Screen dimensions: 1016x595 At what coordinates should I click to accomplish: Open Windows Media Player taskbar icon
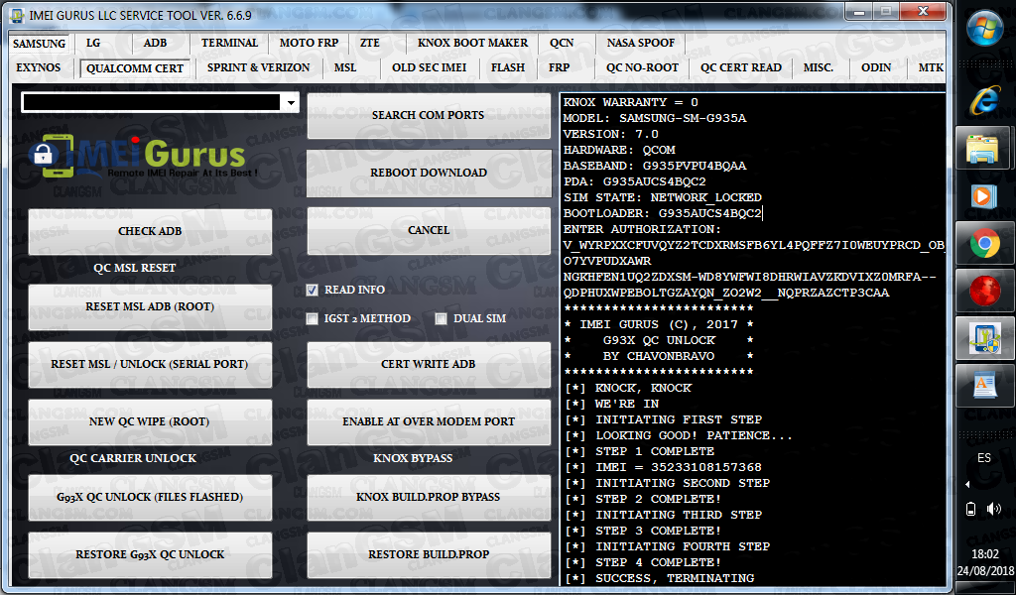(x=984, y=195)
